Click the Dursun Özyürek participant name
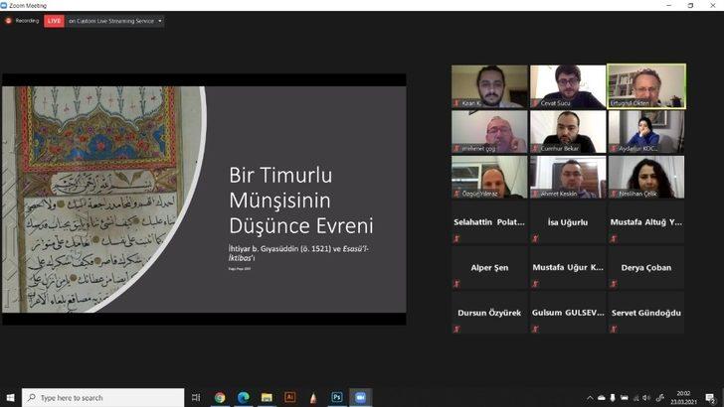The width and height of the screenshot is (724, 407). pos(489,313)
